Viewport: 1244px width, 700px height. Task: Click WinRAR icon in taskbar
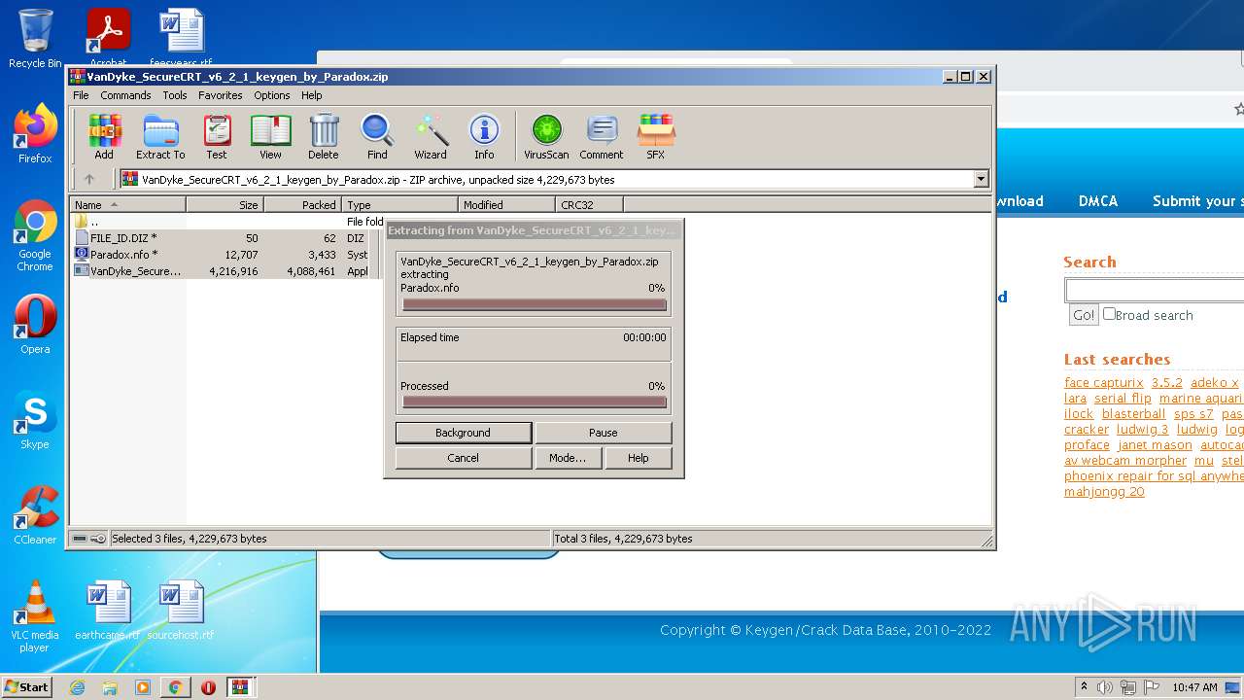pyautogui.click(x=241, y=687)
